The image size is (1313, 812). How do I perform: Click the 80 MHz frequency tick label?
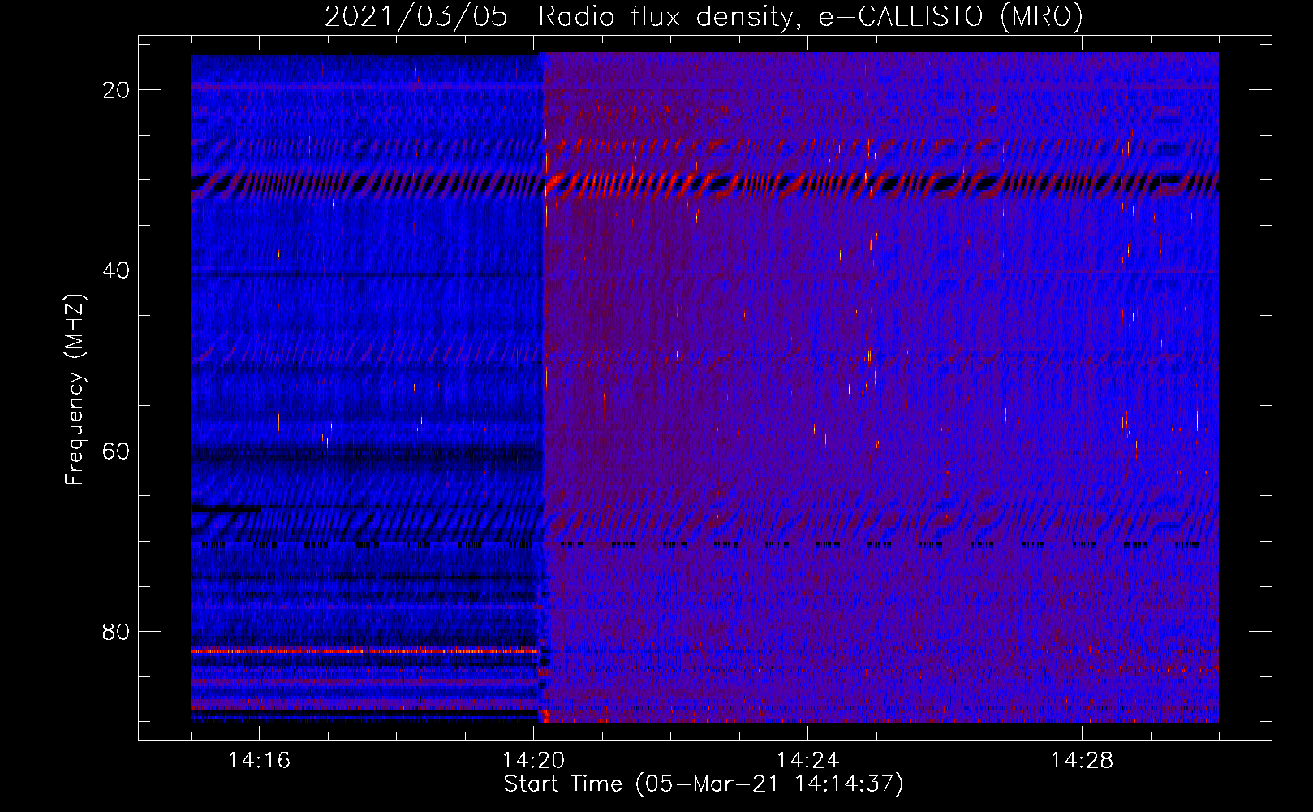116,632
